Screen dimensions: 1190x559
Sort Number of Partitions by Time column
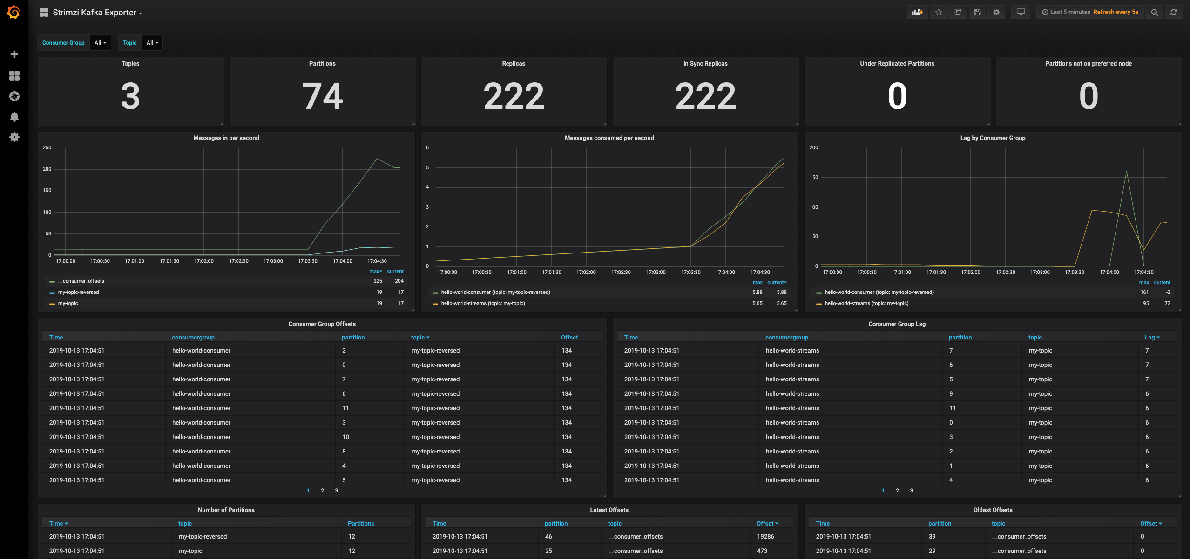pos(58,523)
